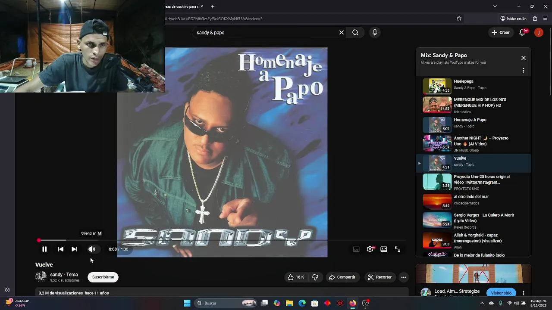Open Microsoft Edge from taskbar
Screen dimensions: 552x310
point(302,303)
